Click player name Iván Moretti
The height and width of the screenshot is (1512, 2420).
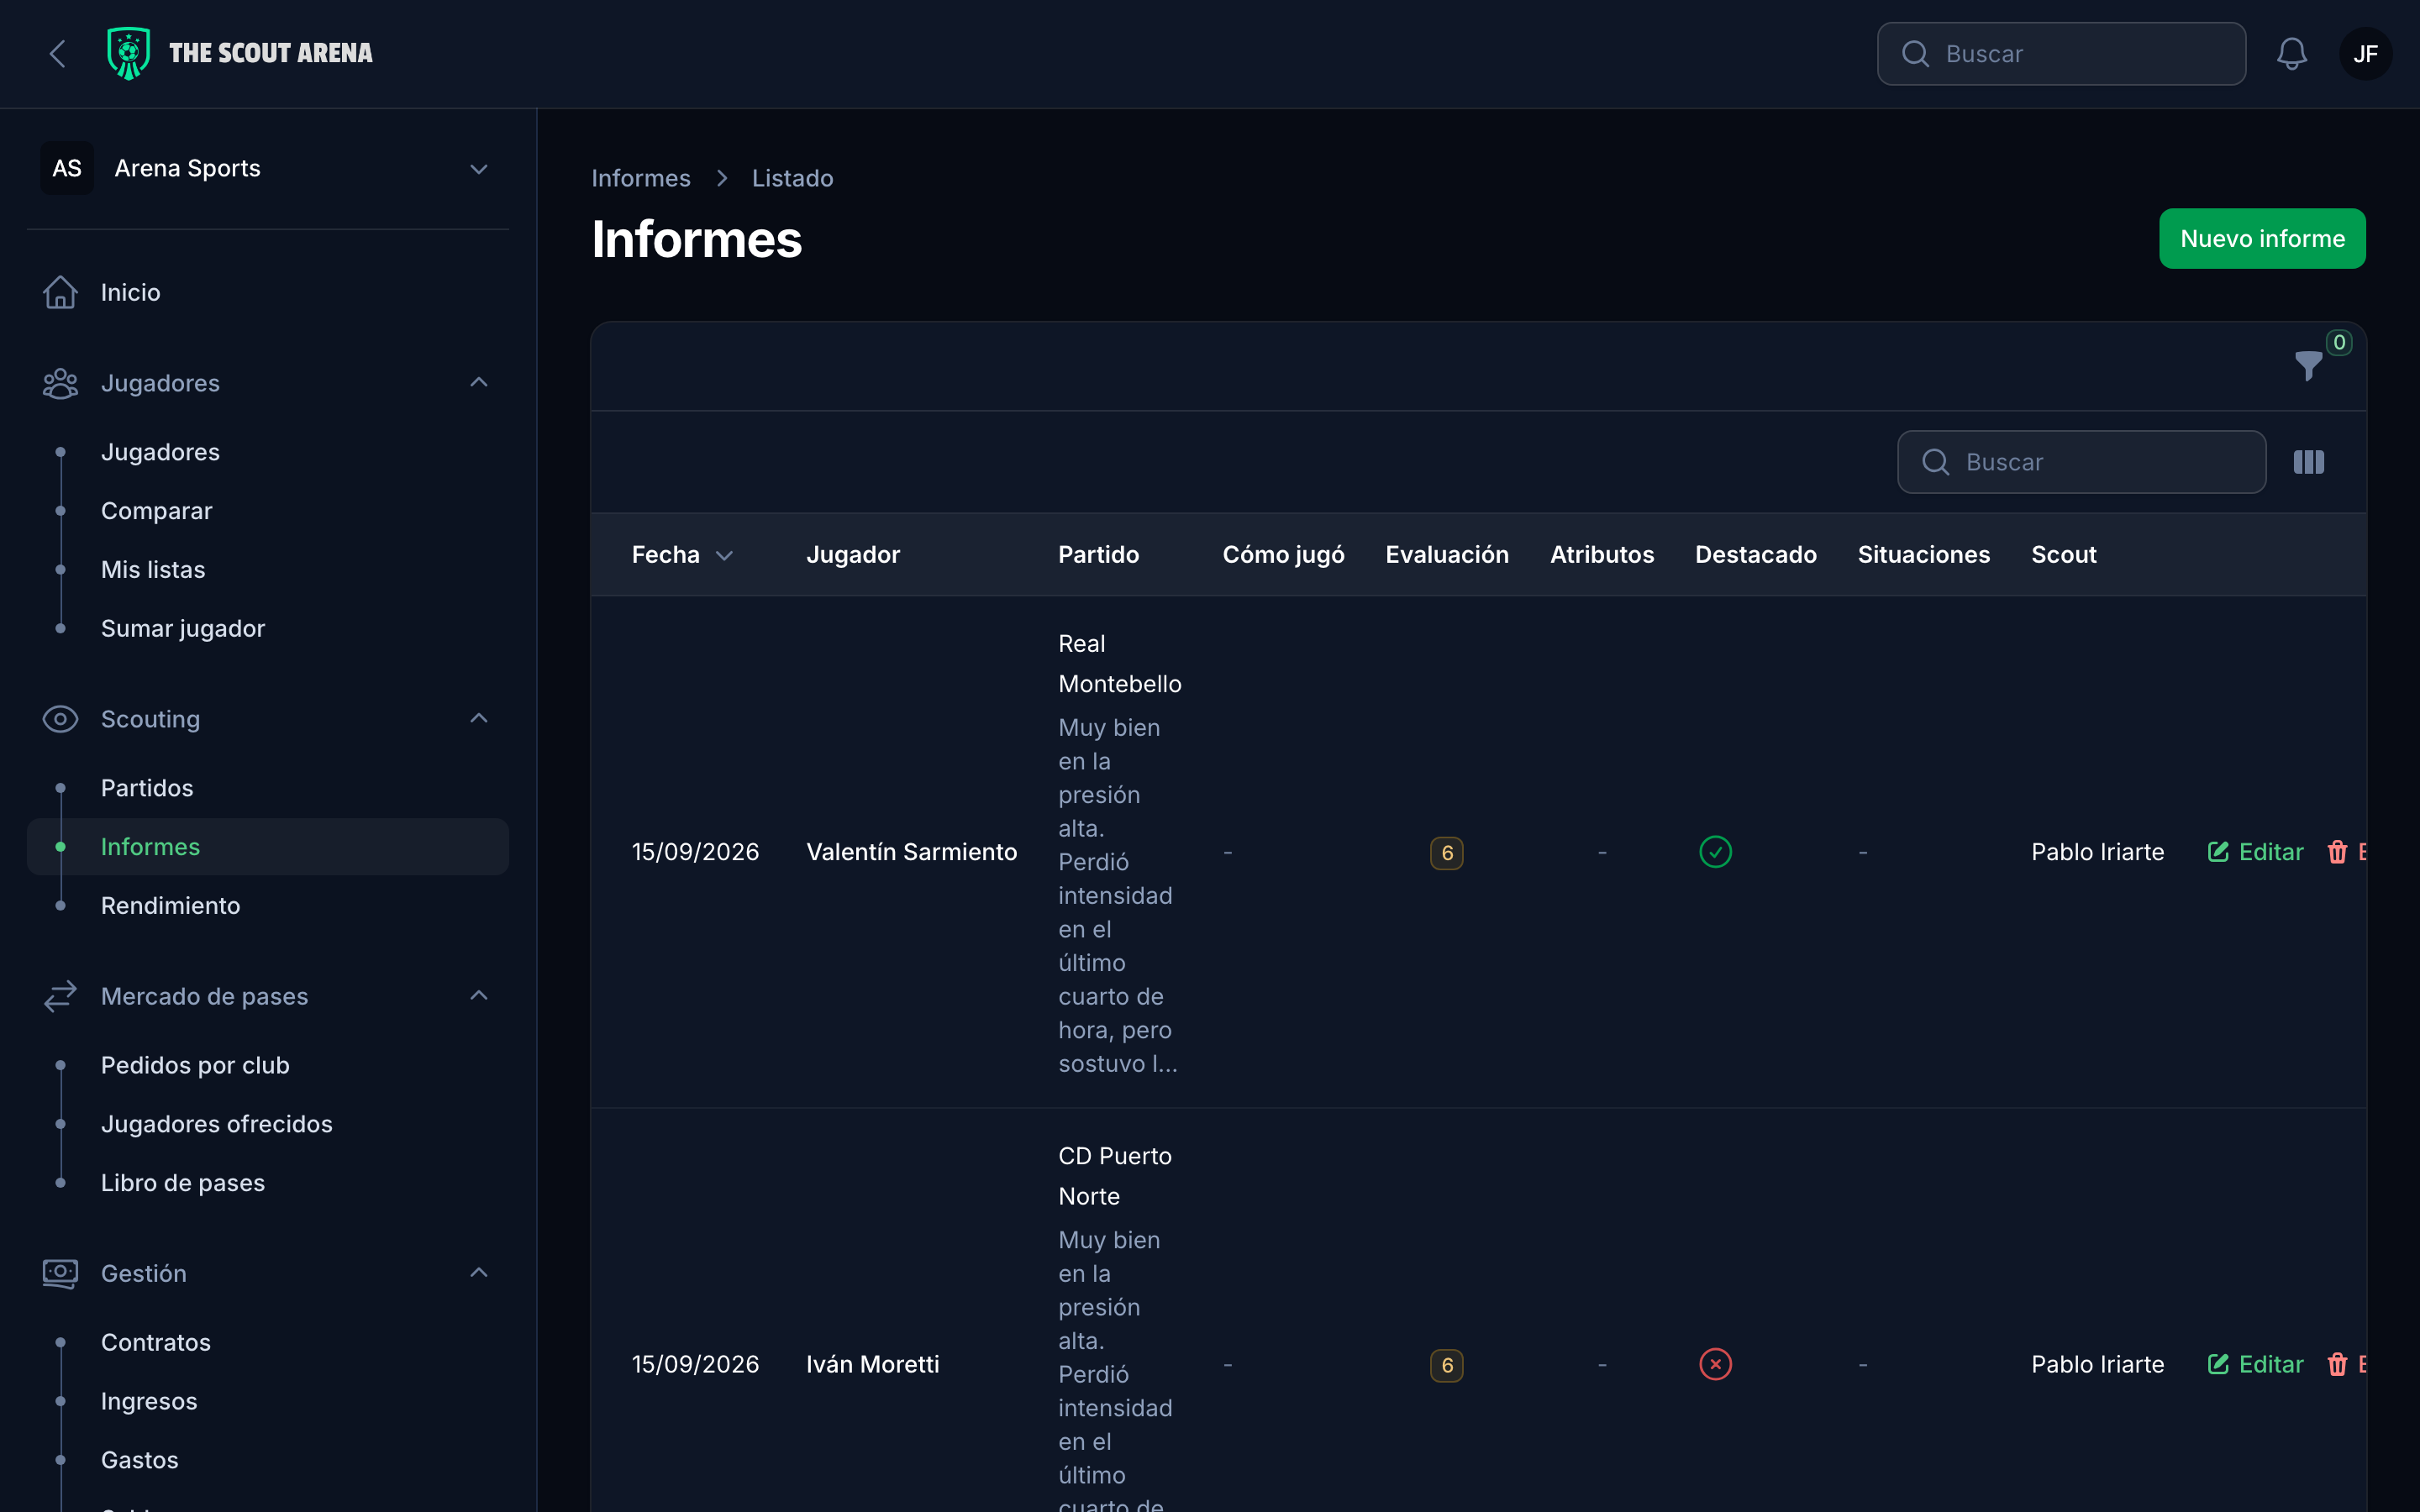(x=872, y=1364)
